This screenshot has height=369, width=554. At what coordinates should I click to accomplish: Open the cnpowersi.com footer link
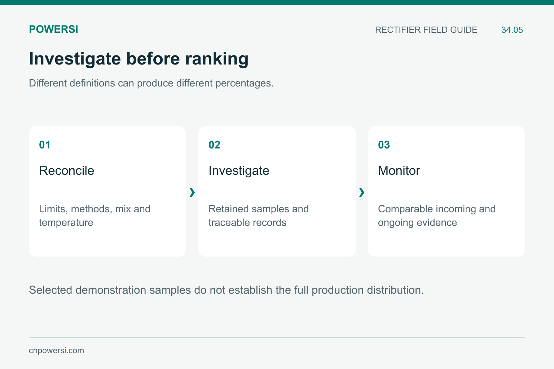[56, 351]
